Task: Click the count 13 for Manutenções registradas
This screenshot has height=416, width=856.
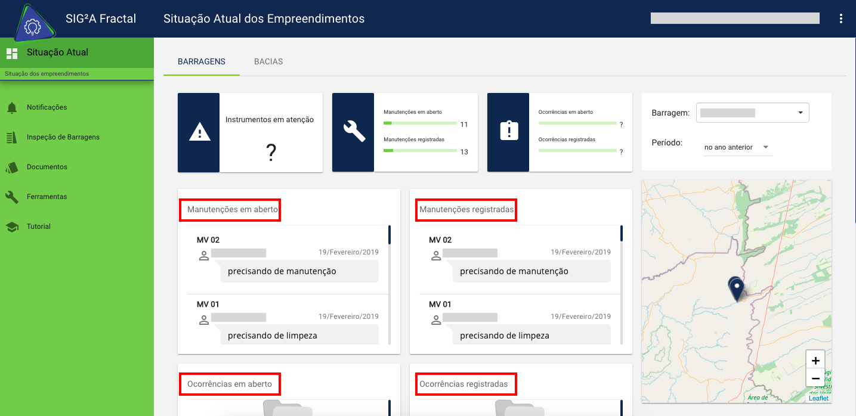Action: tap(464, 152)
